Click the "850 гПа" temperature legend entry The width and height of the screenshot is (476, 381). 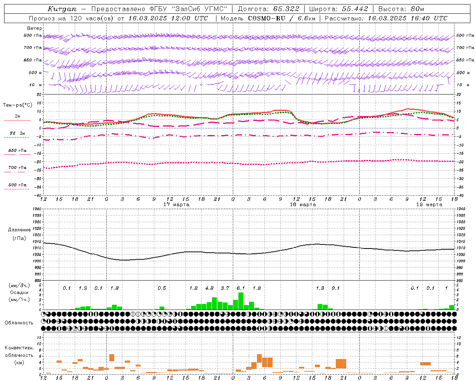click(17, 151)
